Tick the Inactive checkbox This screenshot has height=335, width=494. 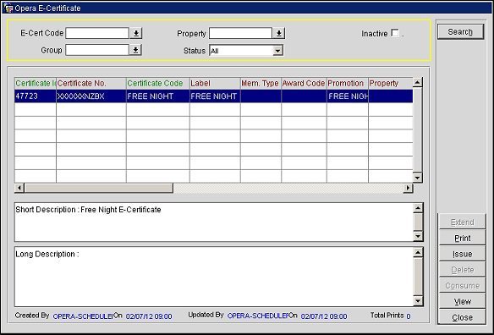pyautogui.click(x=395, y=33)
